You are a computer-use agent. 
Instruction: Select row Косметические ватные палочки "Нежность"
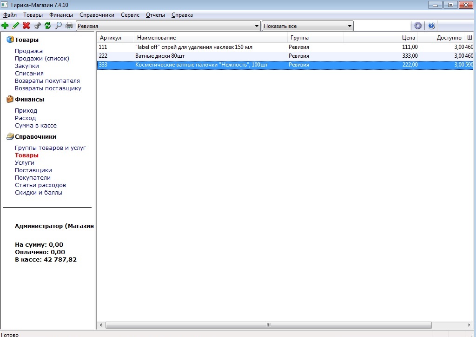285,65
